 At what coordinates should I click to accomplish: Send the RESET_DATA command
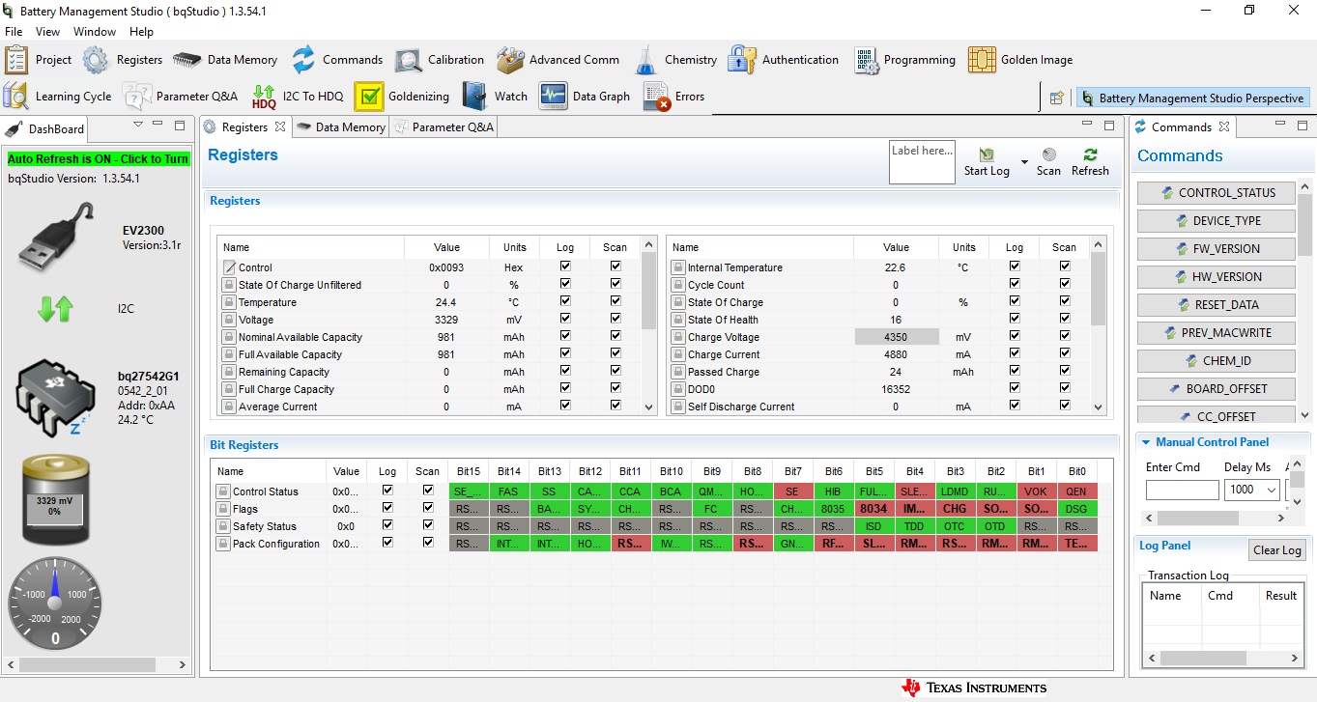(1217, 305)
